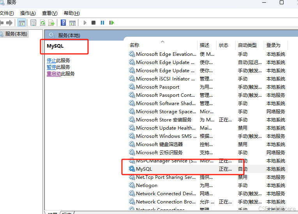Click gear icon beside Microsoft Passport Cont...
The width and height of the screenshot is (298, 214).
[132, 95]
